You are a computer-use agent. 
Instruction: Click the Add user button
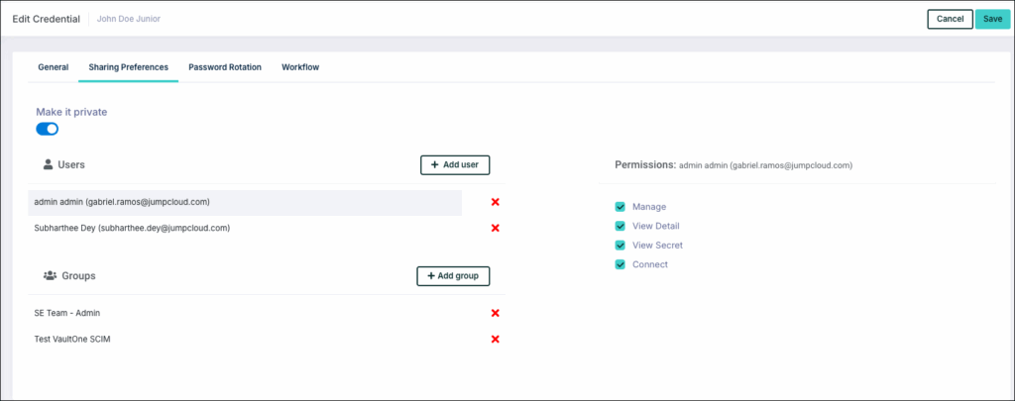[x=455, y=164]
